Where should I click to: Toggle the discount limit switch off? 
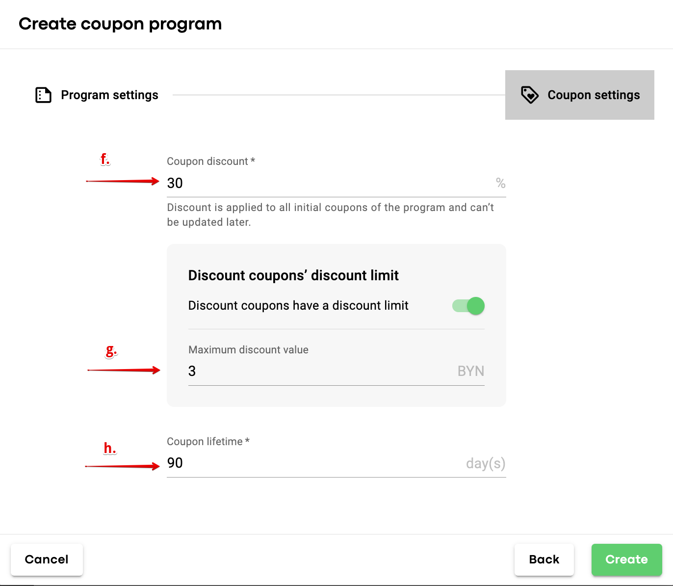click(468, 306)
